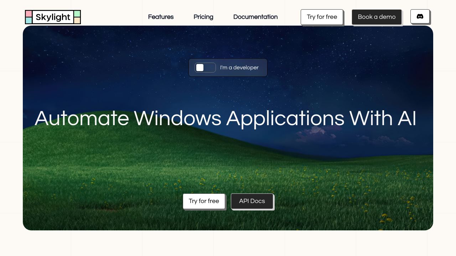The image size is (456, 256).
Task: Toggle the developer mode switch
Action: 205,68
